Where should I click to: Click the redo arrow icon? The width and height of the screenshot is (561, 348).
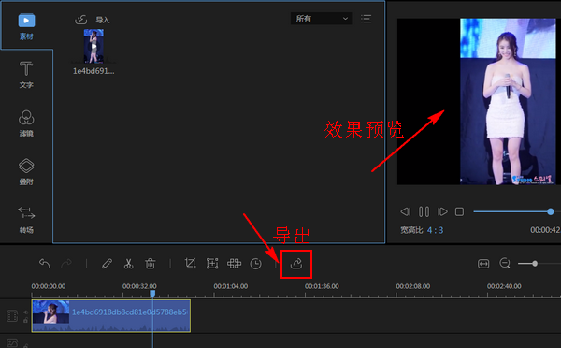pos(66,264)
